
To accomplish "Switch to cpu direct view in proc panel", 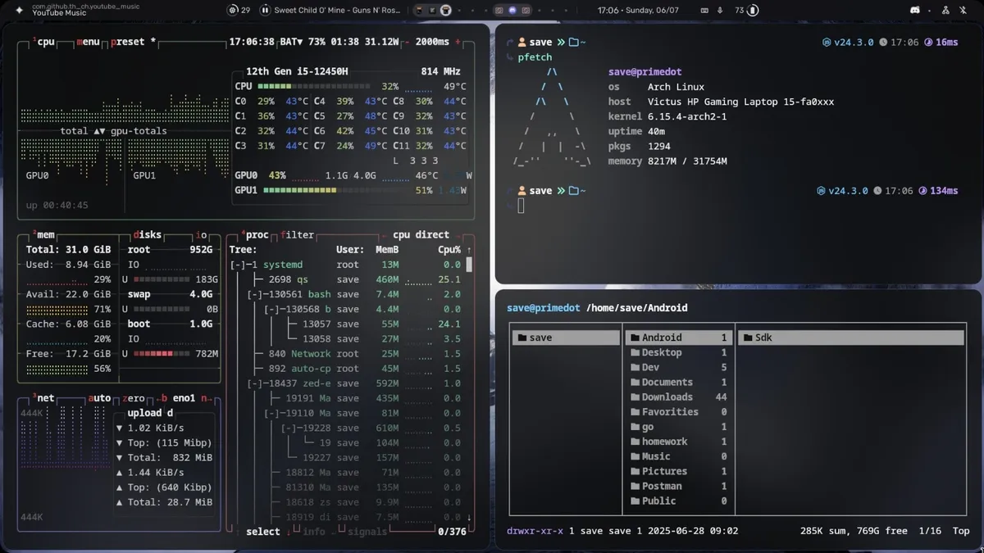I will 420,235.
